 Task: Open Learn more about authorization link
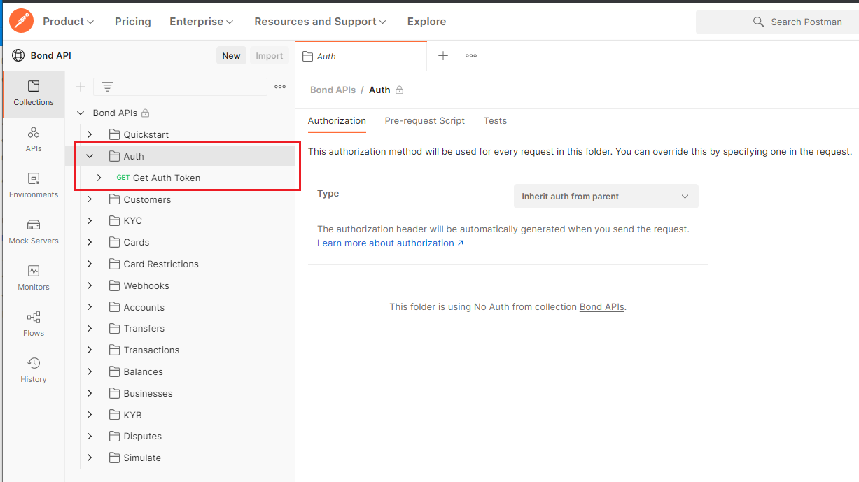click(x=390, y=243)
